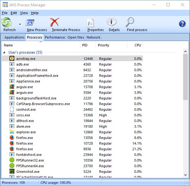Click the High priority of csrss.exe
This screenshot has width=190, height=186.
click(x=103, y=115)
